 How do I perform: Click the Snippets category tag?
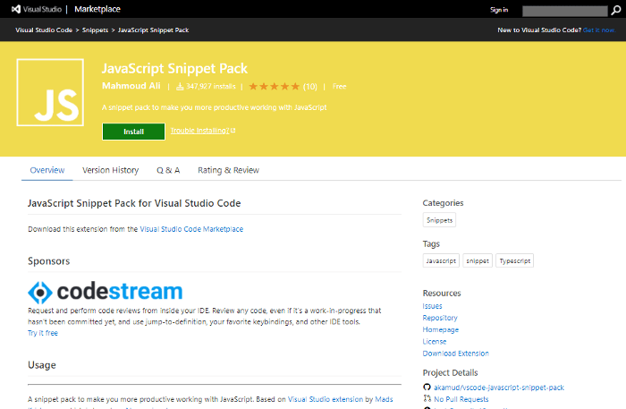[x=439, y=220]
